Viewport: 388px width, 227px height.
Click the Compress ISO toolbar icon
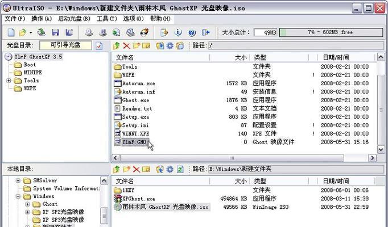coord(103,32)
